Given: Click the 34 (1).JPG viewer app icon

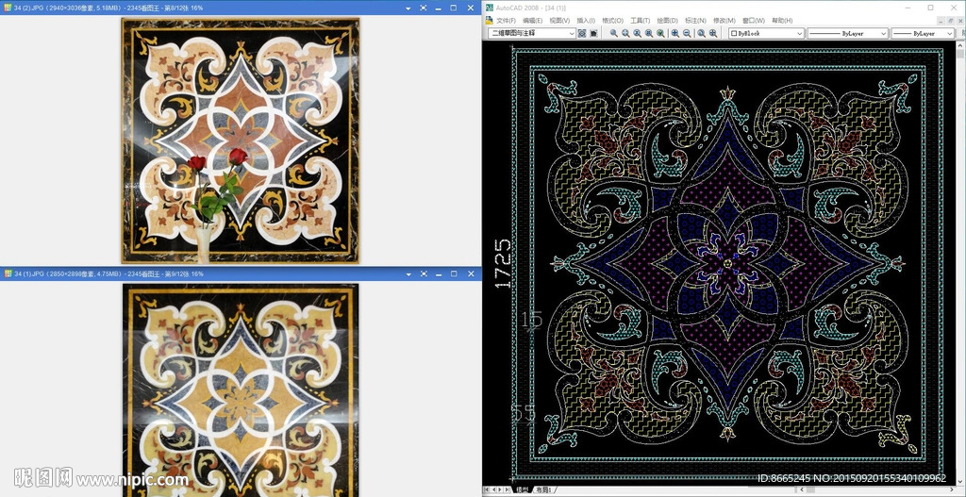Looking at the screenshot, I should click(x=8, y=273).
